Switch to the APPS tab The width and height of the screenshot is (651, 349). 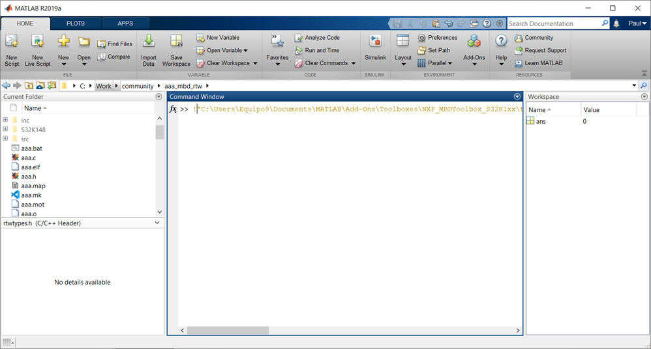point(125,23)
